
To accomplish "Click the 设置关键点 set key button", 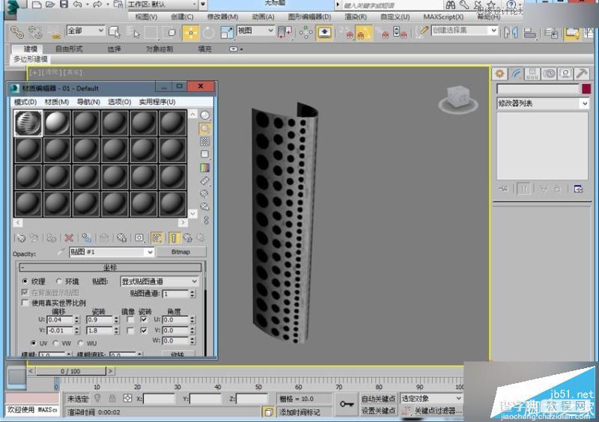I will point(379,411).
